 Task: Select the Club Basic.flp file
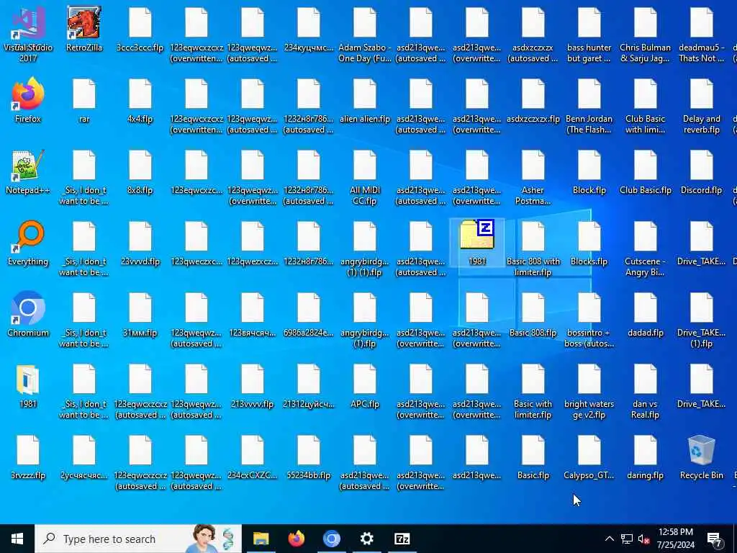tap(646, 172)
